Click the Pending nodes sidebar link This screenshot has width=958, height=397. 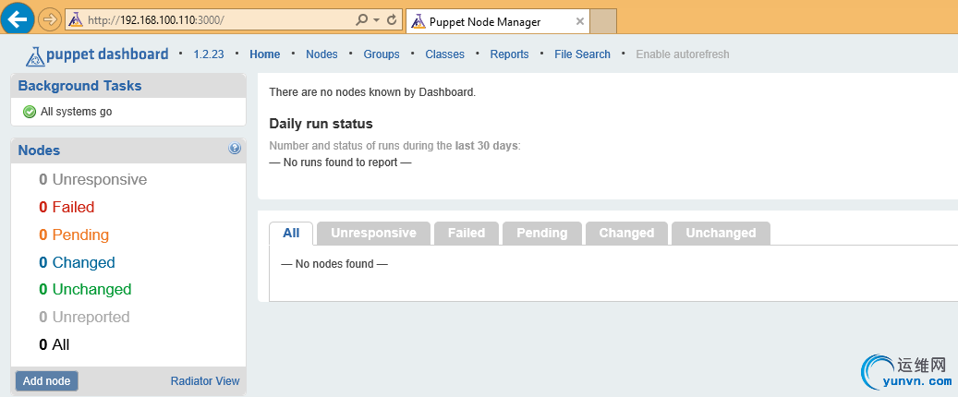(80, 235)
